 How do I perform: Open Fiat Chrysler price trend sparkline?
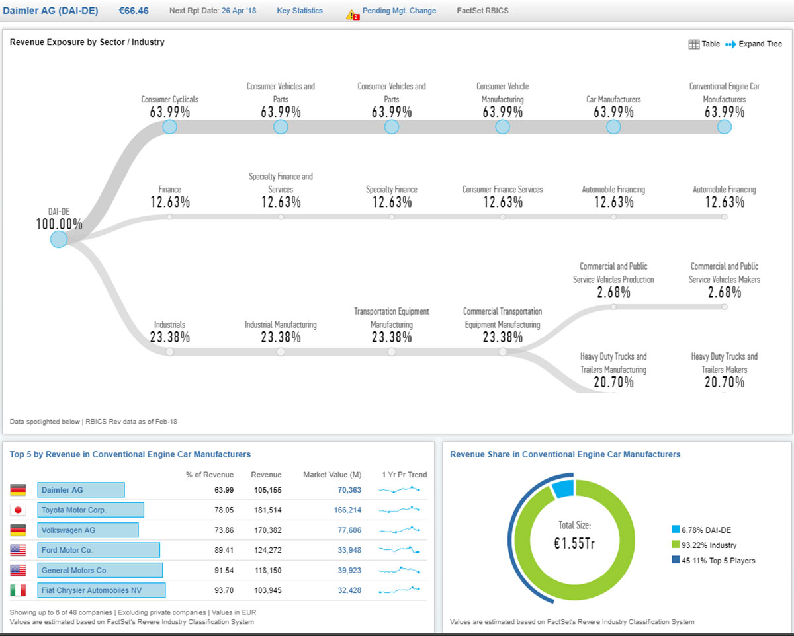[399, 590]
